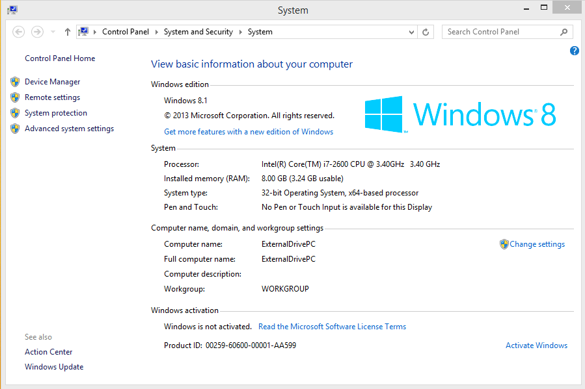Click Change settings for computer name

coord(537,244)
